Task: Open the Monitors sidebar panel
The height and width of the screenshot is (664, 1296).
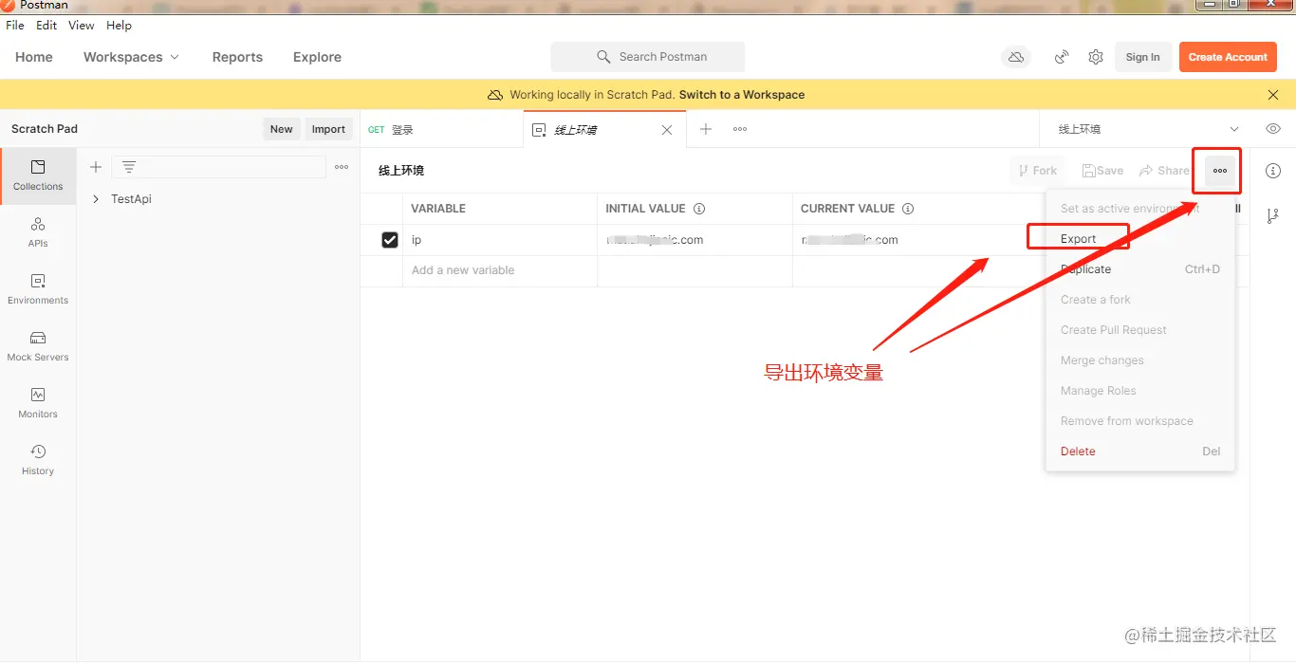Action: tap(38, 403)
